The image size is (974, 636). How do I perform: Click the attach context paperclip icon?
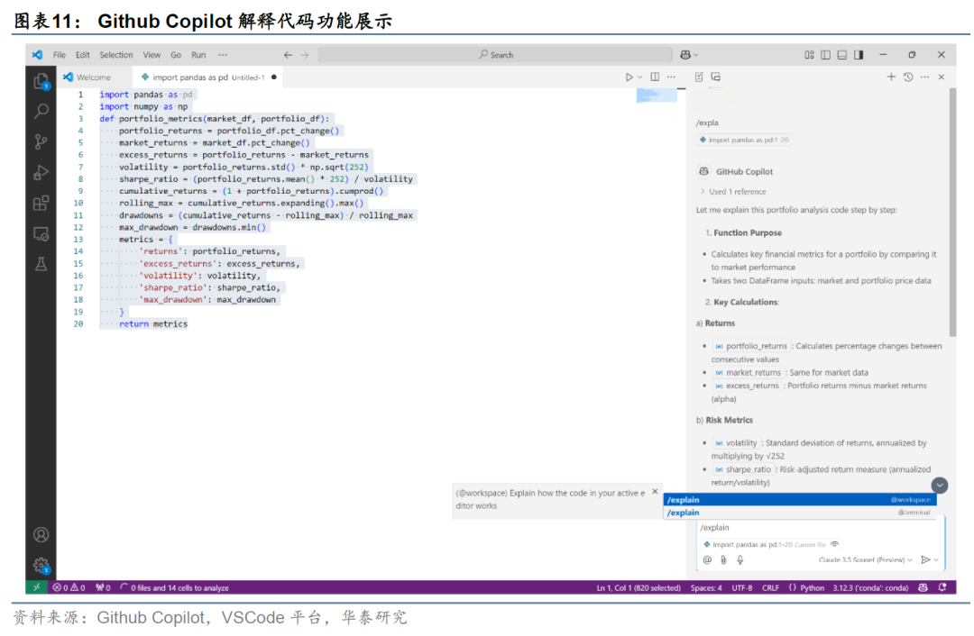pos(723,559)
